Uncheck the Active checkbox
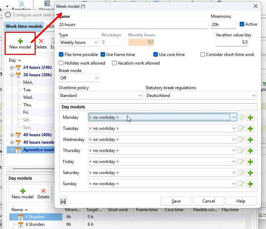The image size is (266, 229). [x=242, y=24]
